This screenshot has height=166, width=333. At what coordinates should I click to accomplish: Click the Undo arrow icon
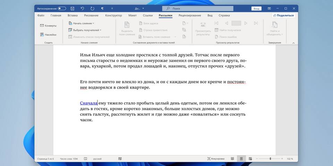coord(83,9)
